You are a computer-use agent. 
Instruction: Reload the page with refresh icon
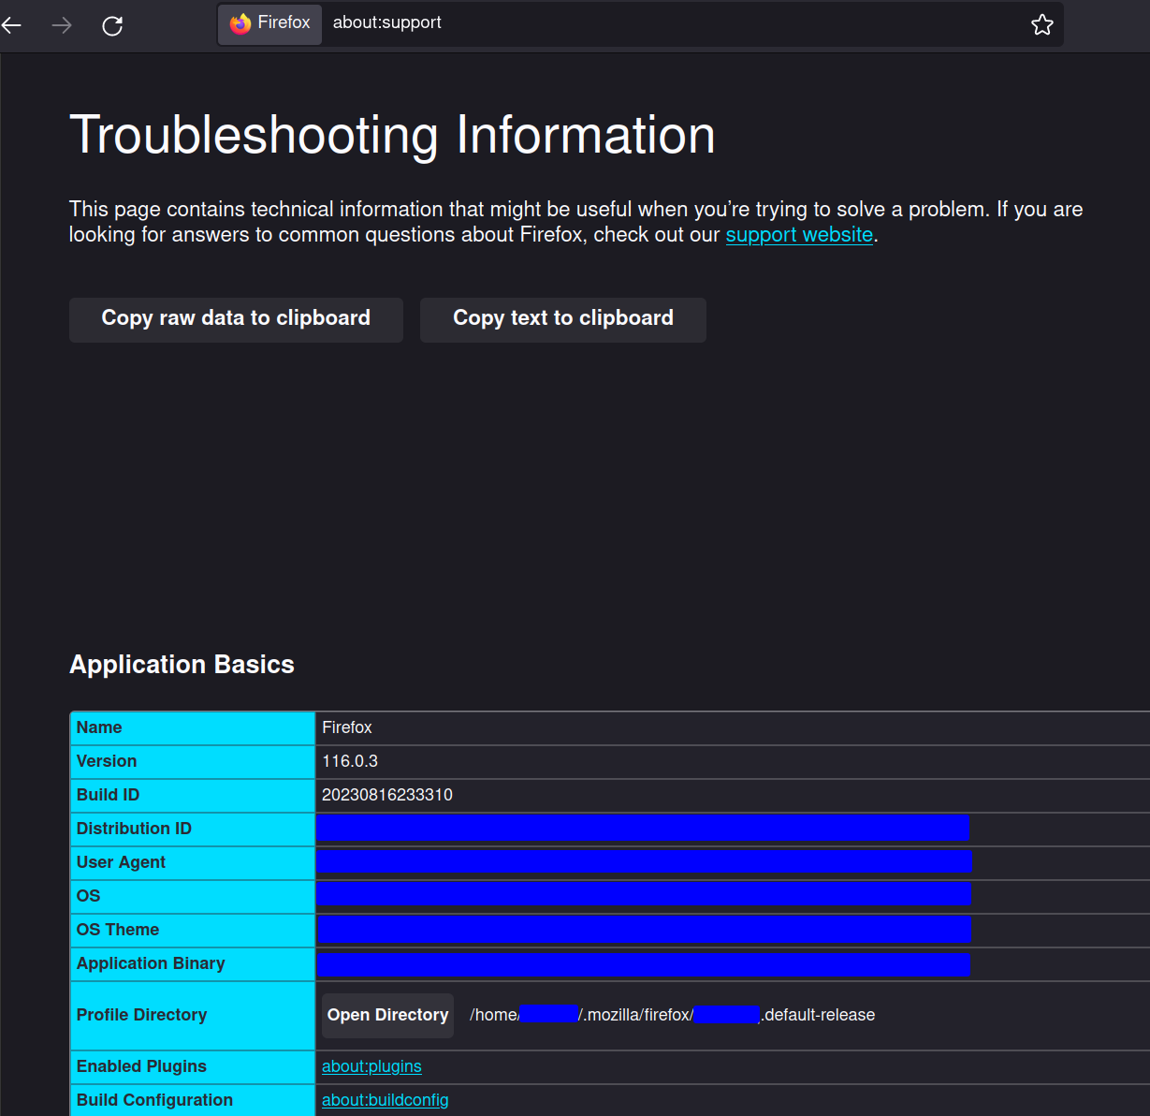tap(112, 25)
